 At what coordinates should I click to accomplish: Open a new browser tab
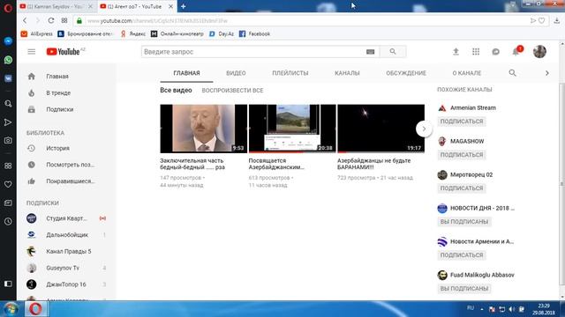tap(183, 6)
